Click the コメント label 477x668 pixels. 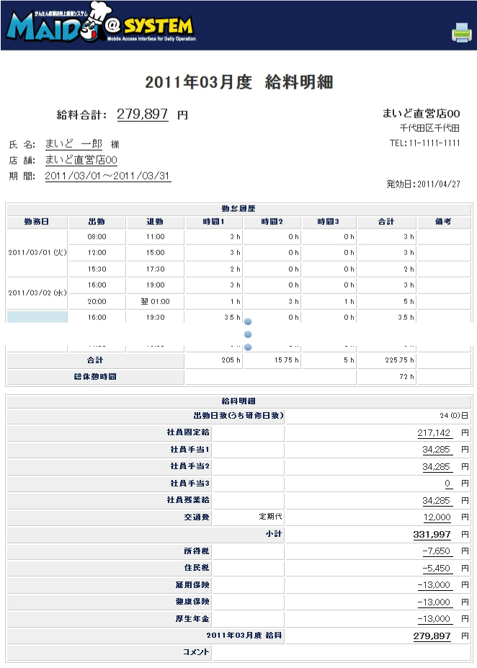(x=196, y=652)
